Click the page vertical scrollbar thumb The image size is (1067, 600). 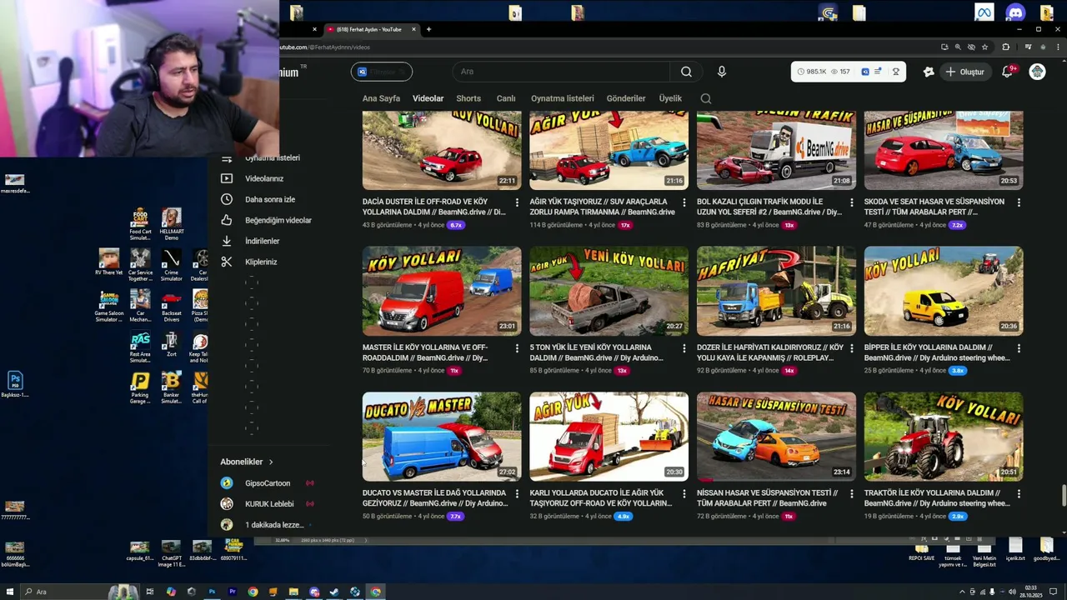tap(1063, 495)
